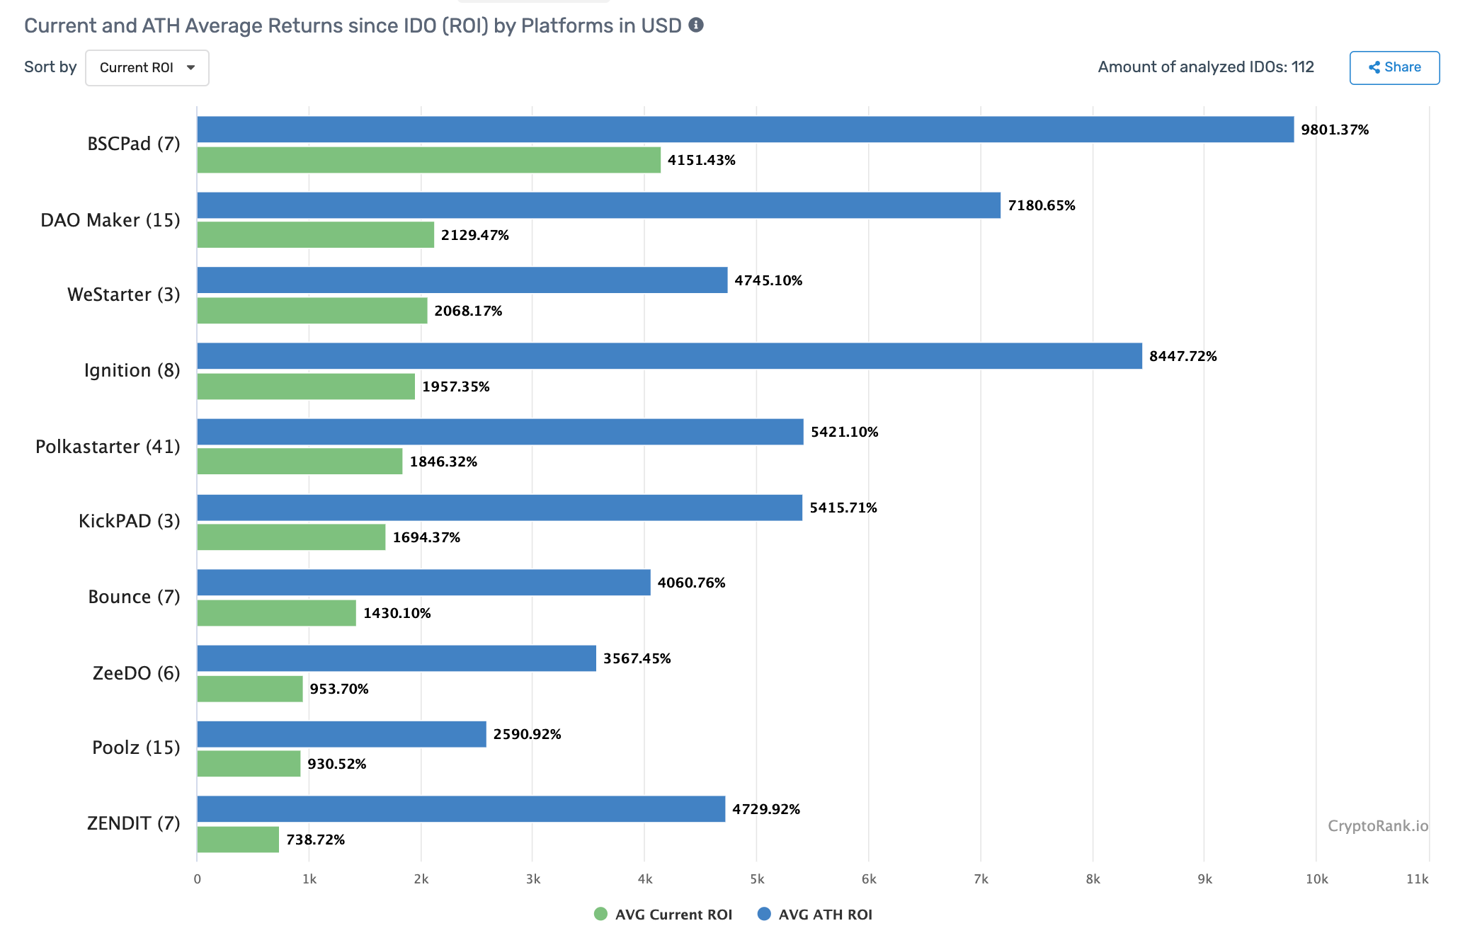This screenshot has width=1470, height=933.
Task: Click the Polkastarter green current bar
Action: coord(300,462)
